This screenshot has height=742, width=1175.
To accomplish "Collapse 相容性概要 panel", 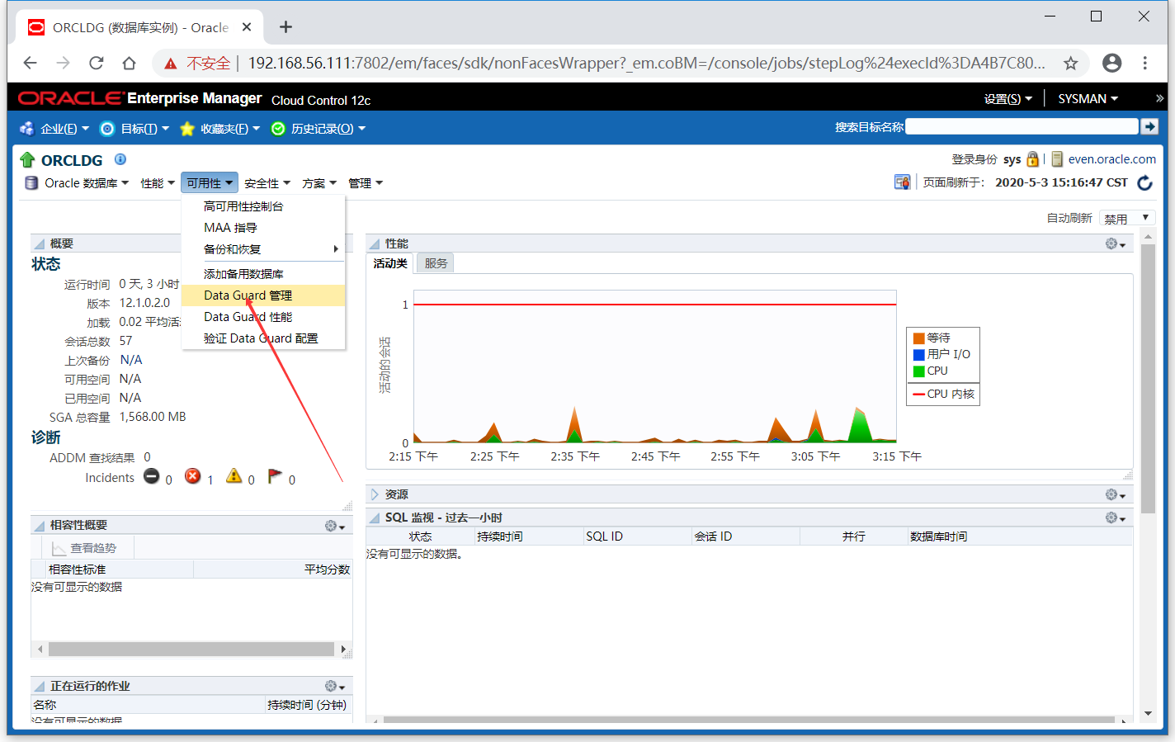I will click(x=39, y=526).
